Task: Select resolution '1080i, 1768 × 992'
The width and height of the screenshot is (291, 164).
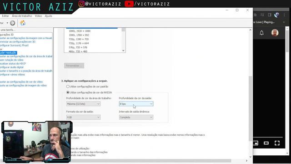Action: (x=79, y=35)
